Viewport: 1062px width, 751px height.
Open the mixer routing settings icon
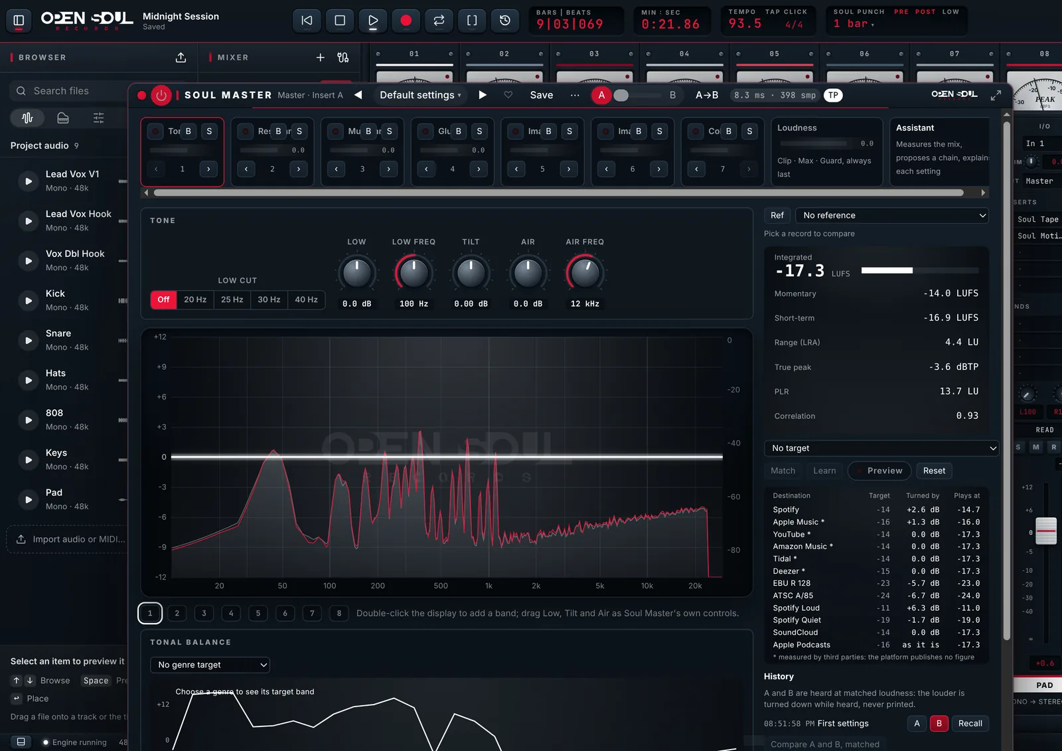[x=343, y=58]
